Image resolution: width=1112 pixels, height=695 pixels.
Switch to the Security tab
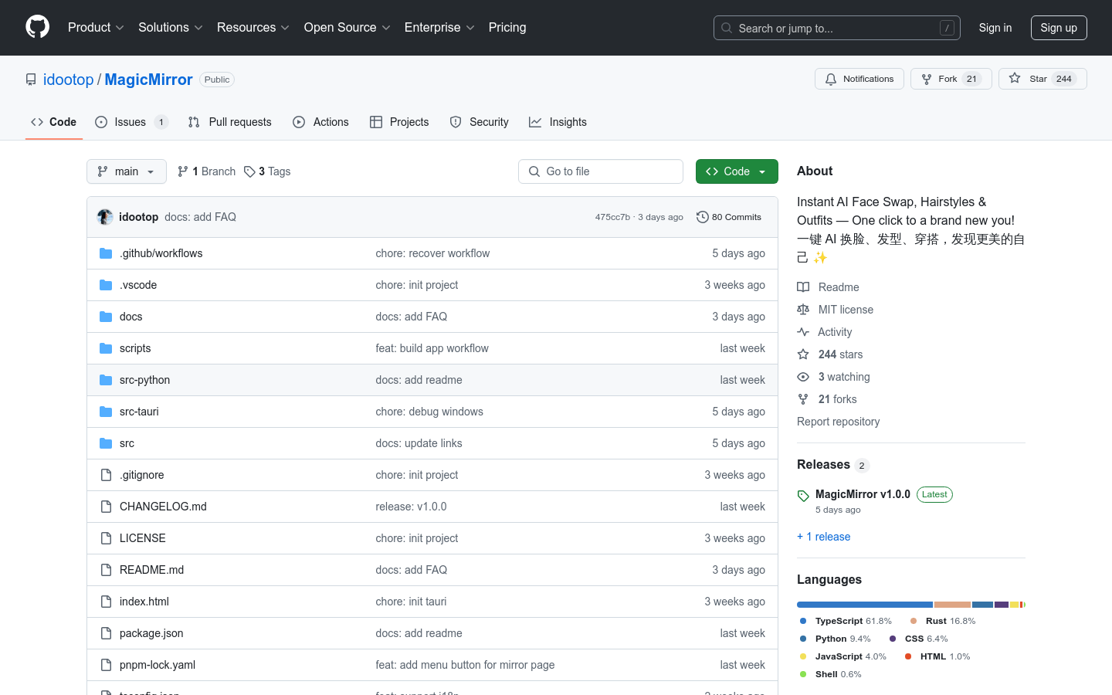pos(480,122)
